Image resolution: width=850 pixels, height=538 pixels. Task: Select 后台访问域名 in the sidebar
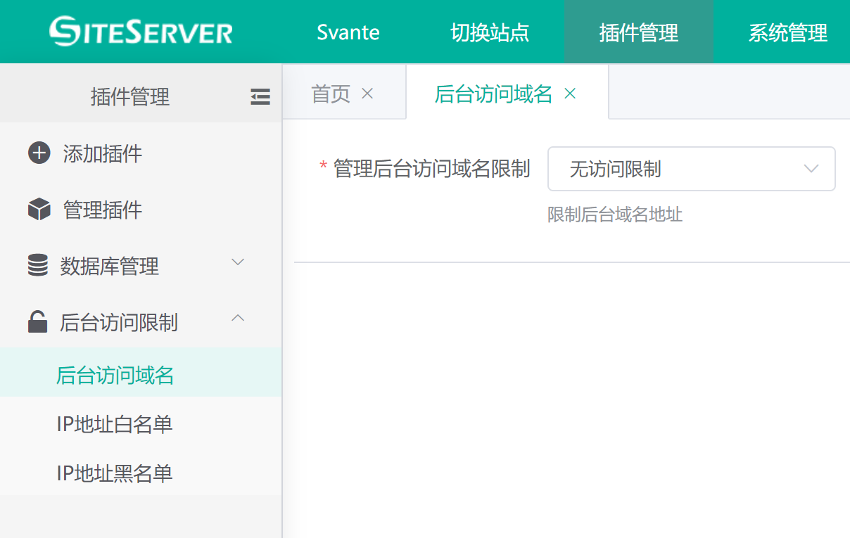(x=115, y=376)
